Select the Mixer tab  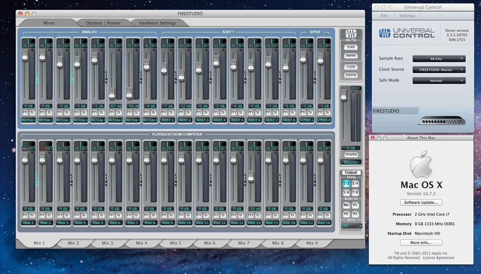point(49,23)
